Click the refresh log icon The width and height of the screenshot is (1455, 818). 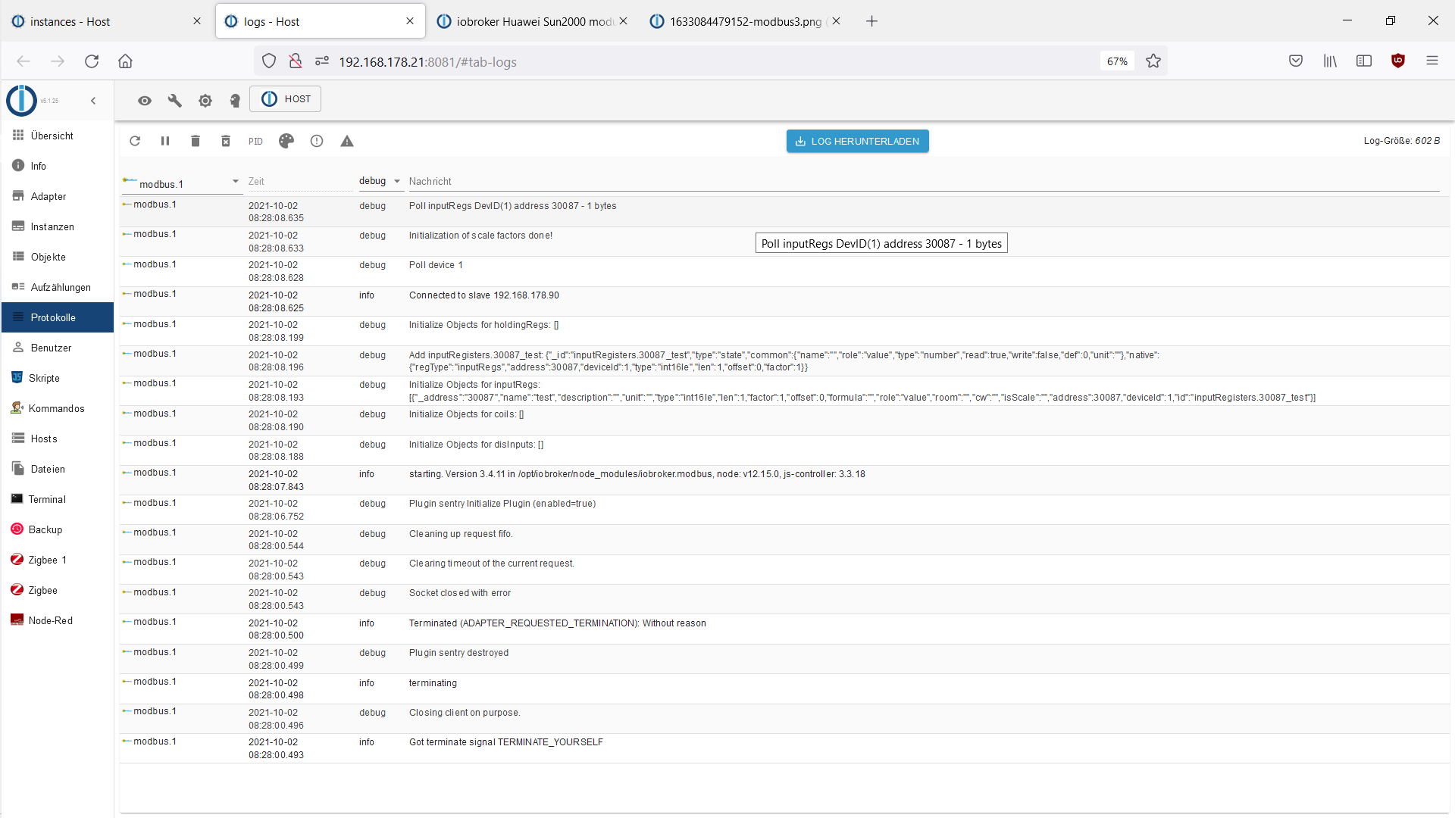pyautogui.click(x=135, y=141)
